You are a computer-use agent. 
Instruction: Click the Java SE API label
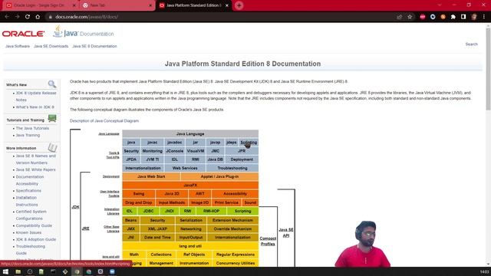(286, 232)
